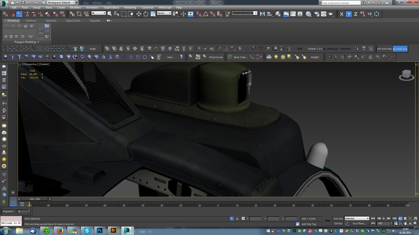Image resolution: width=419 pixels, height=235 pixels.
Task: Click the Select and Link chain icon
Action: click(72, 14)
